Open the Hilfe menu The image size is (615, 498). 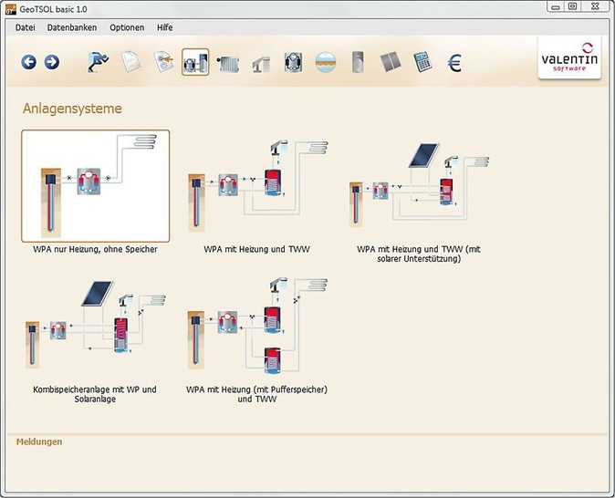click(165, 27)
